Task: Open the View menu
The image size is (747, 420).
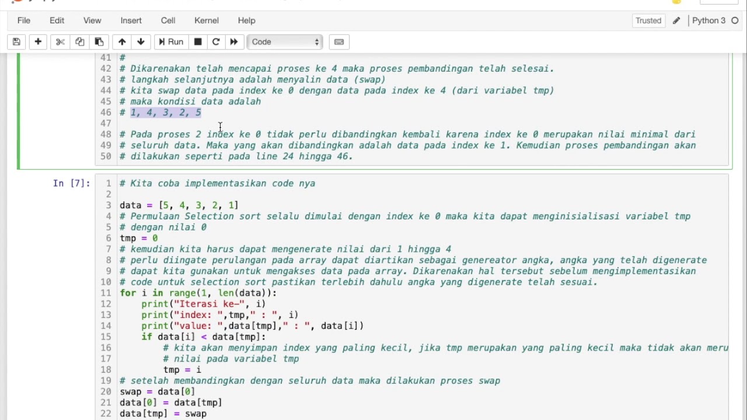Action: coord(92,20)
